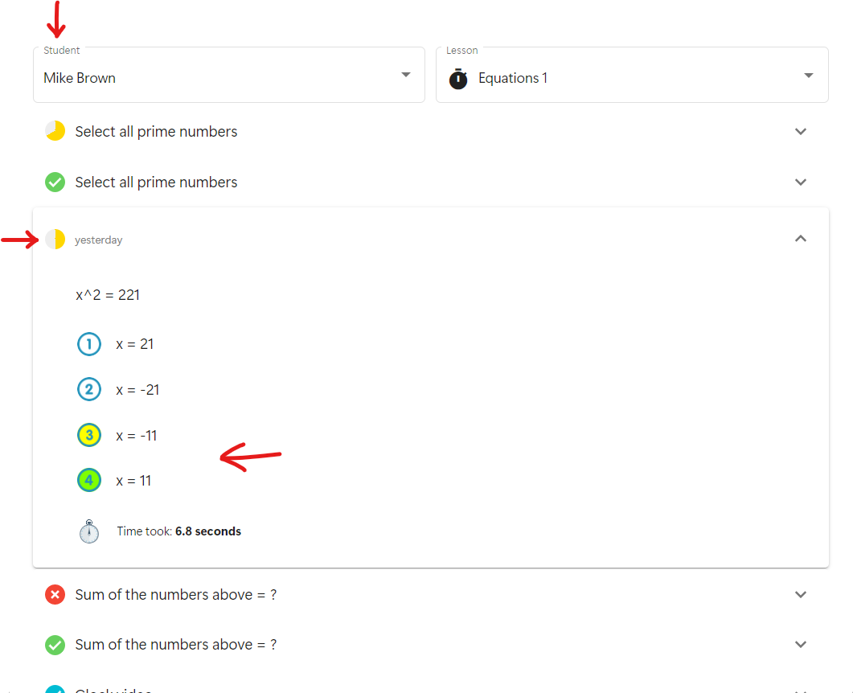Collapse the expanded x^2 = 221 question

tap(800, 239)
